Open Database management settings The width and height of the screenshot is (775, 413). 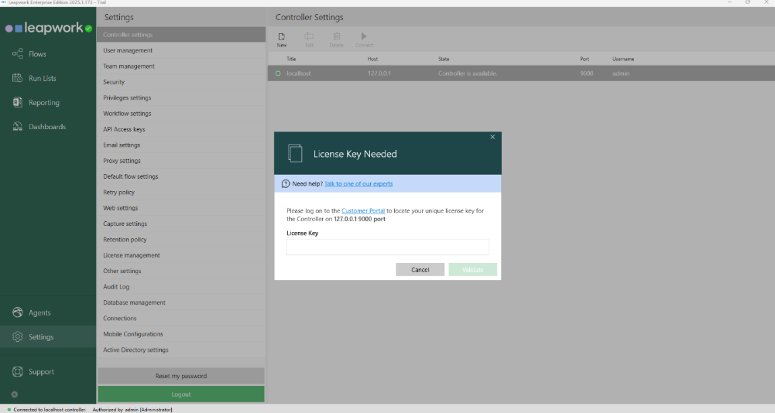tap(181, 303)
